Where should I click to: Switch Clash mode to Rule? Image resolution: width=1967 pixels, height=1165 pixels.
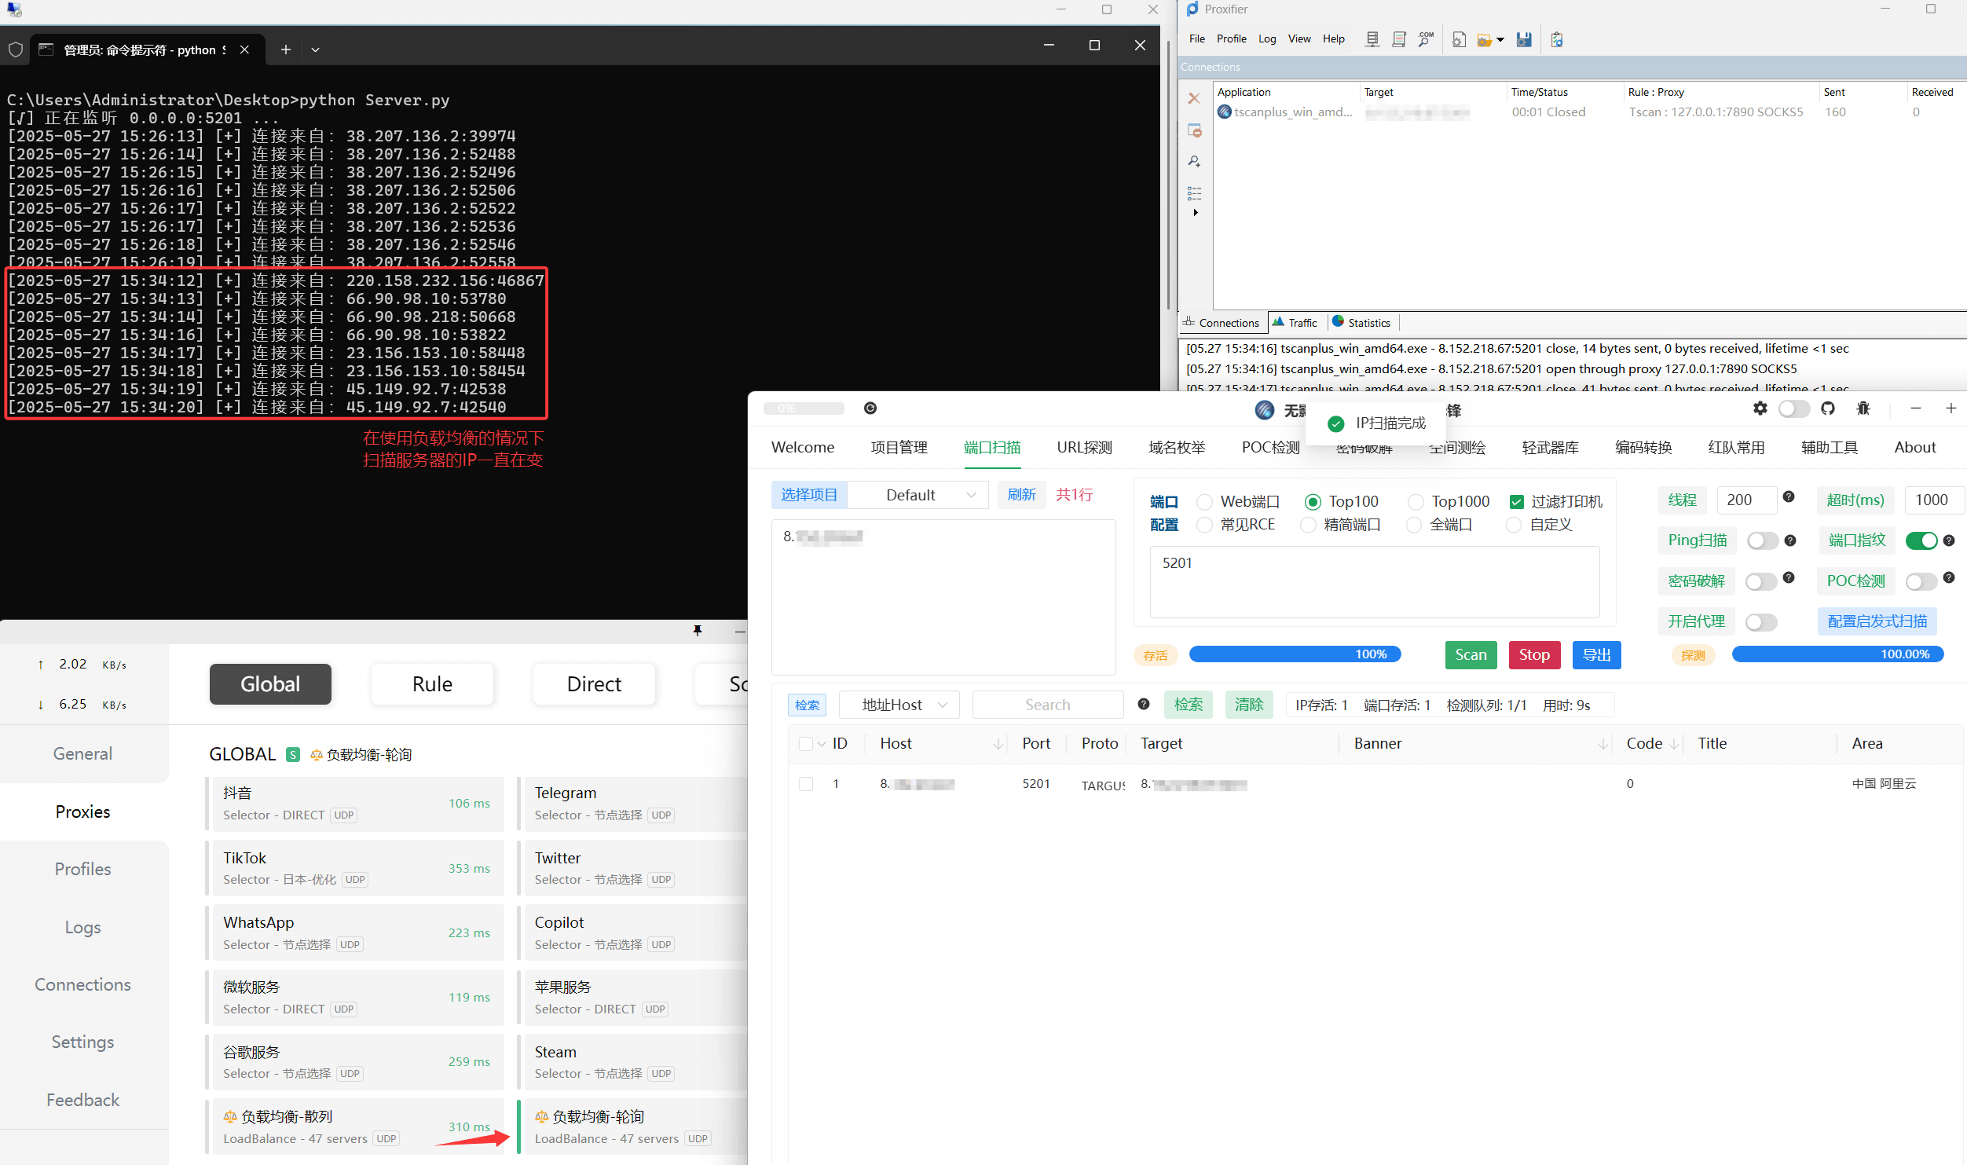[x=432, y=684]
